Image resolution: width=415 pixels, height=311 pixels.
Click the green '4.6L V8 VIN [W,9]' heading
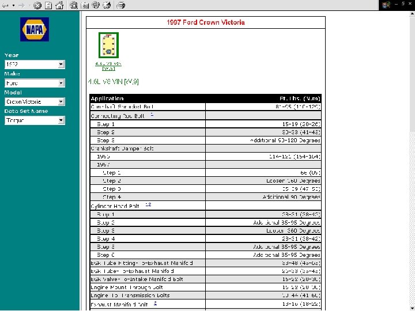click(x=114, y=82)
